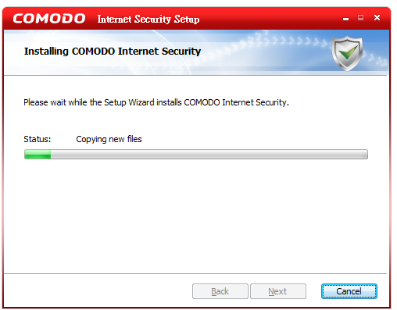
Task: Select the 'Internet Security Setup' title text
Action: 148,19
